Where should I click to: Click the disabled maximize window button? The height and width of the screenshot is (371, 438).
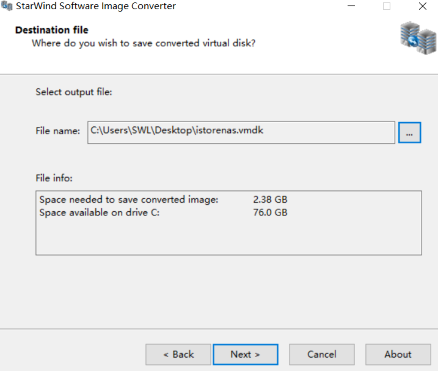387,6
